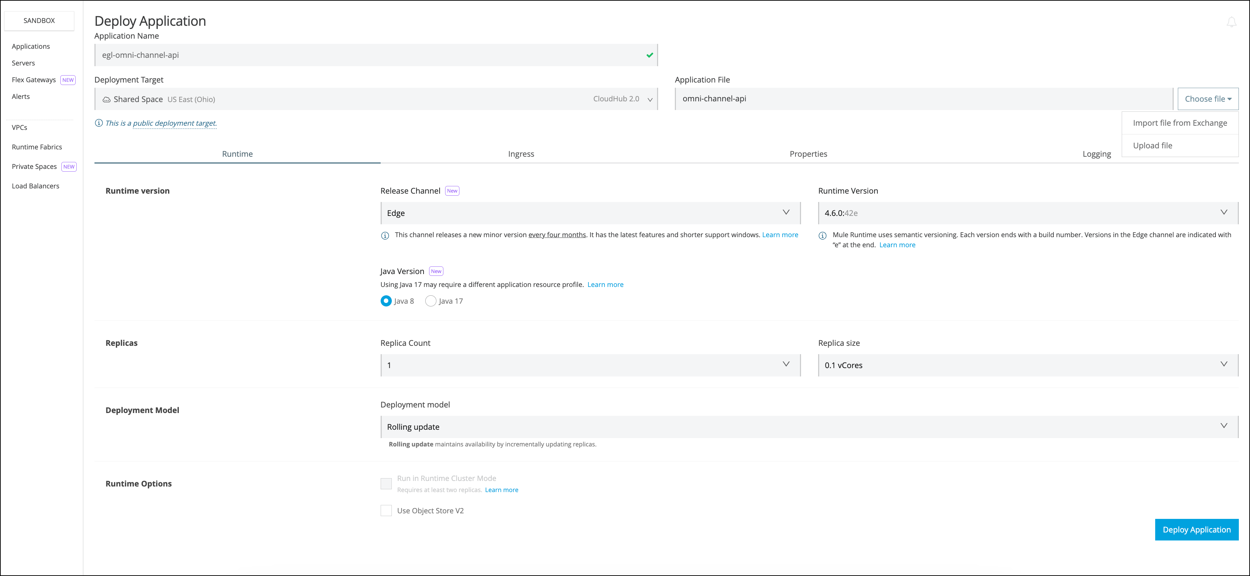
Task: Open Runtime Fabrics in the sidebar
Action: point(37,147)
